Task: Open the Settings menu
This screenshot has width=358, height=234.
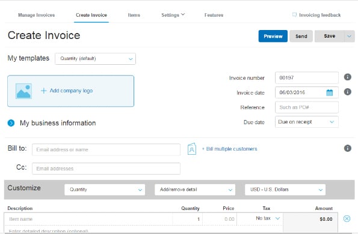Action: tap(173, 15)
